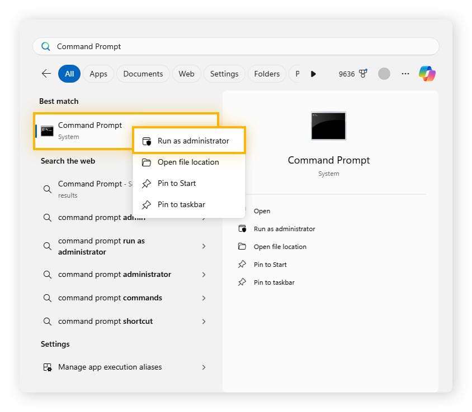Click the ellipsis more-options icon
The image size is (472, 412).
tap(405, 74)
